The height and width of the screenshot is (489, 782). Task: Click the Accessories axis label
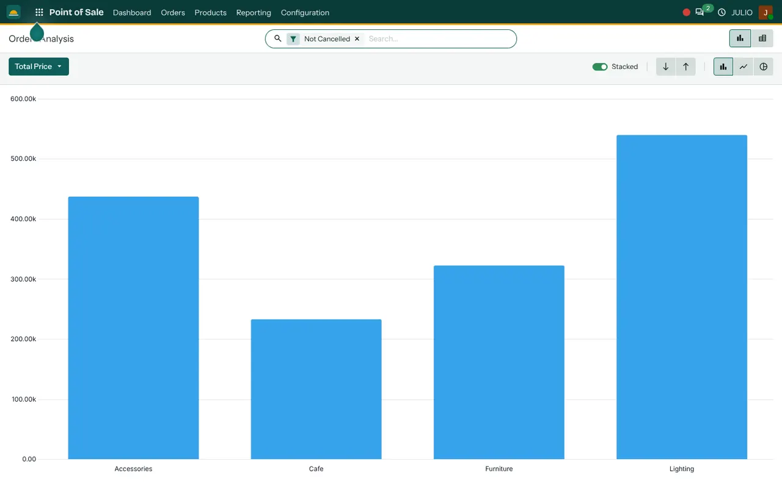[x=133, y=469]
